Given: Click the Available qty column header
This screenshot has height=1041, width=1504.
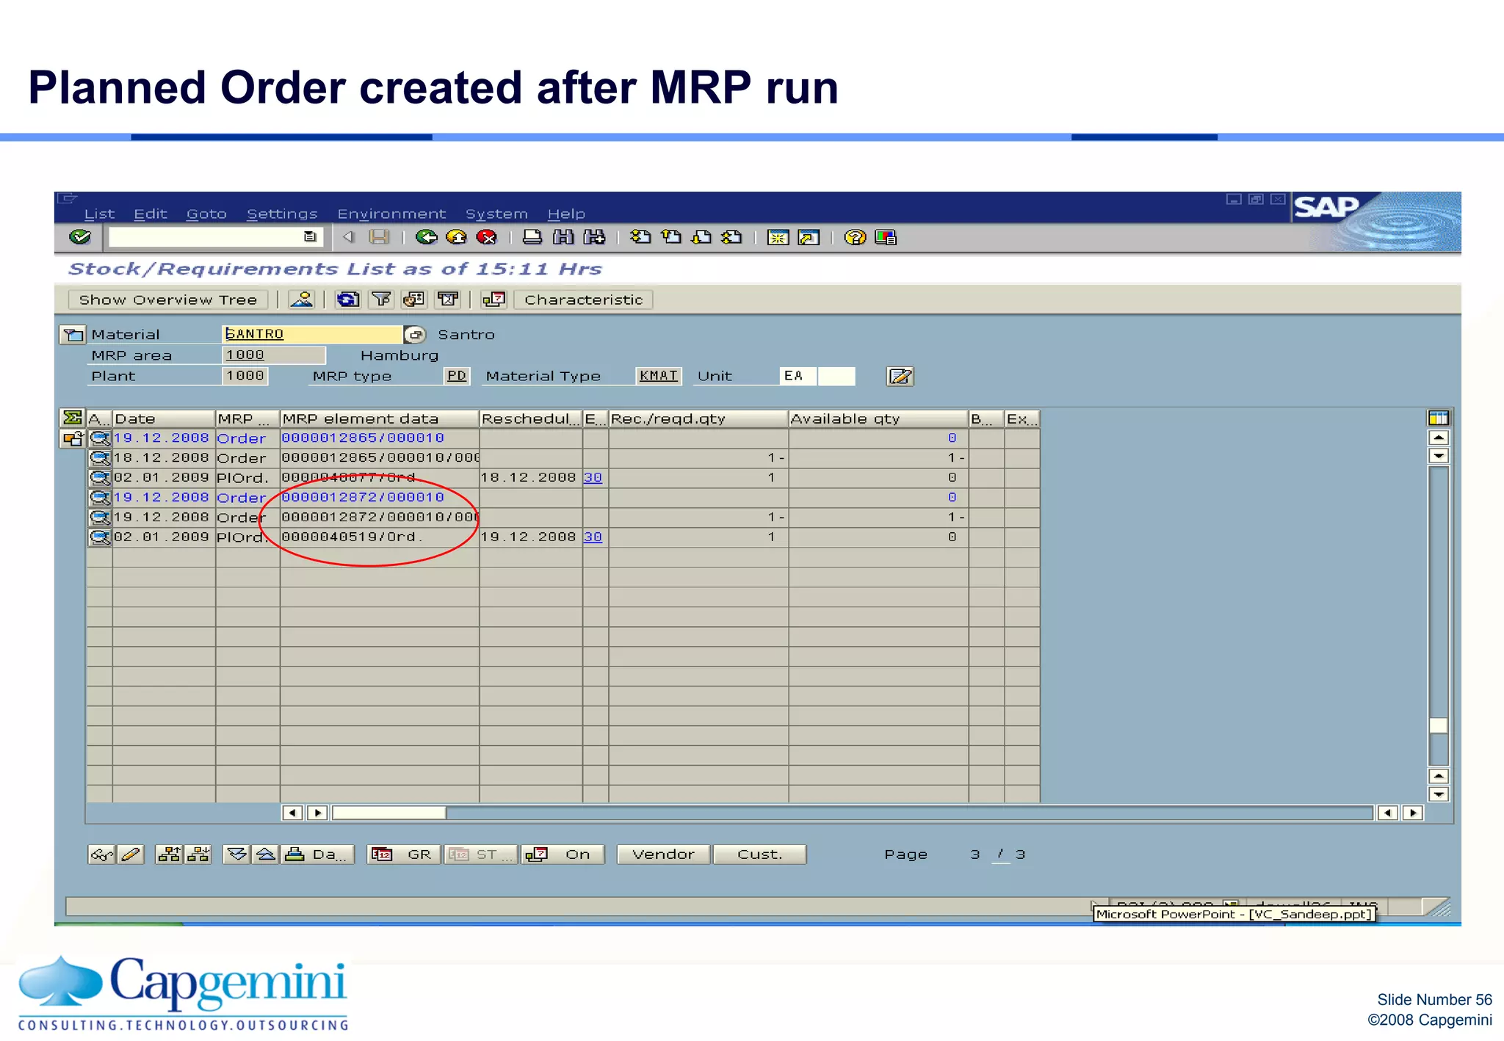Looking at the screenshot, I should (878, 418).
